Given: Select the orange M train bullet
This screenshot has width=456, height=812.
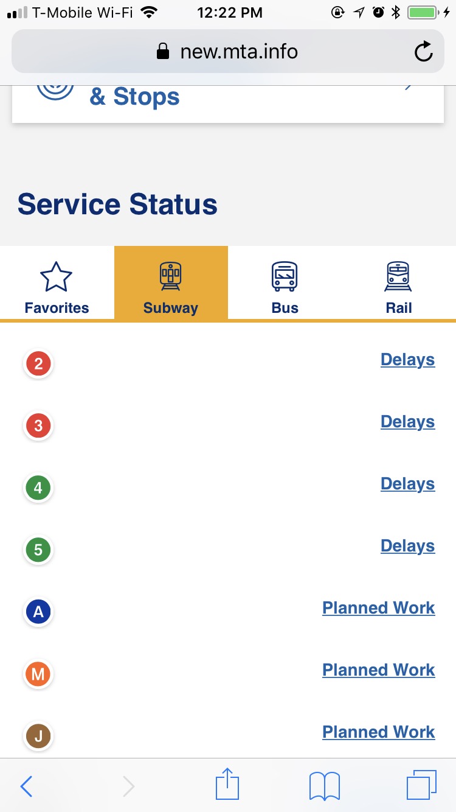Looking at the screenshot, I should coord(38,674).
